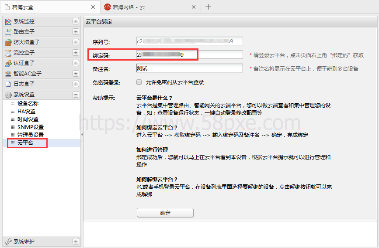Viewport: 379px width, 248px height.
Task: Expand 日志盒子 with plus button
Action: [76, 84]
